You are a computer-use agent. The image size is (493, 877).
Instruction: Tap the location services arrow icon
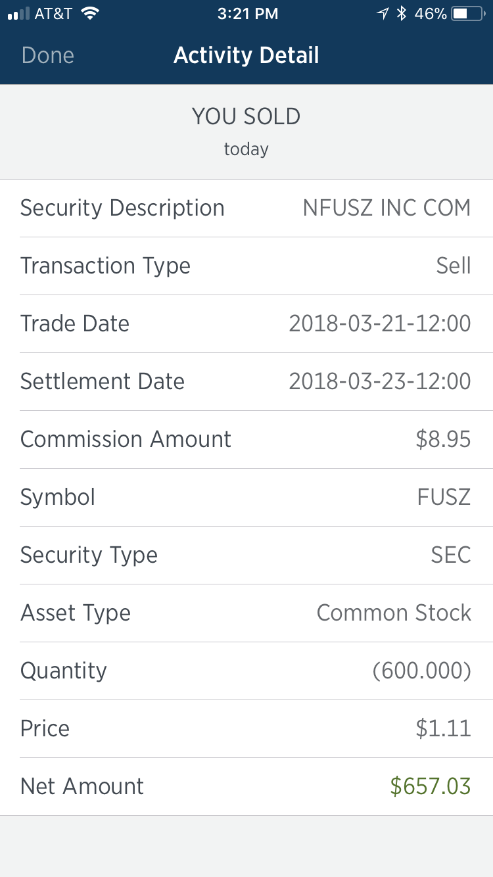click(x=383, y=14)
